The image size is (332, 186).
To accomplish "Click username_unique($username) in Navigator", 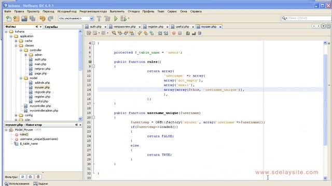I will click(x=39, y=139).
